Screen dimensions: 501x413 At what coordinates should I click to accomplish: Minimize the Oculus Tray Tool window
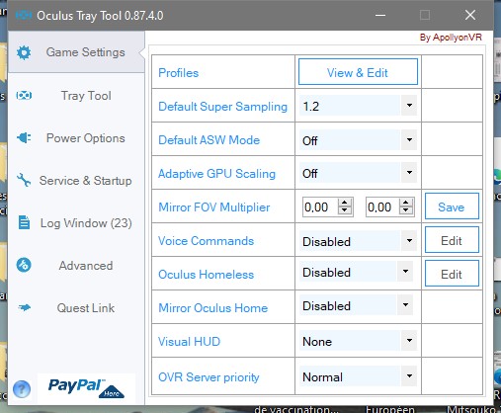point(380,15)
